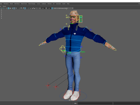The height and width of the screenshot is (105, 140).
Task: Open the Curves menu
Action: 38,4
